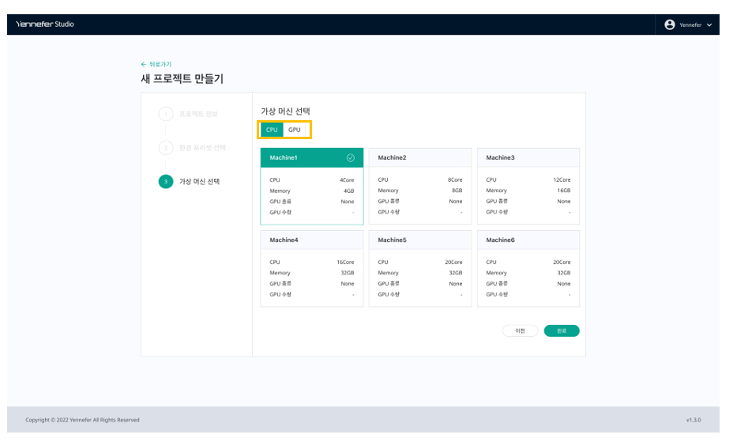Switch to the CPU tab
The height and width of the screenshot is (442, 733).
pos(272,130)
